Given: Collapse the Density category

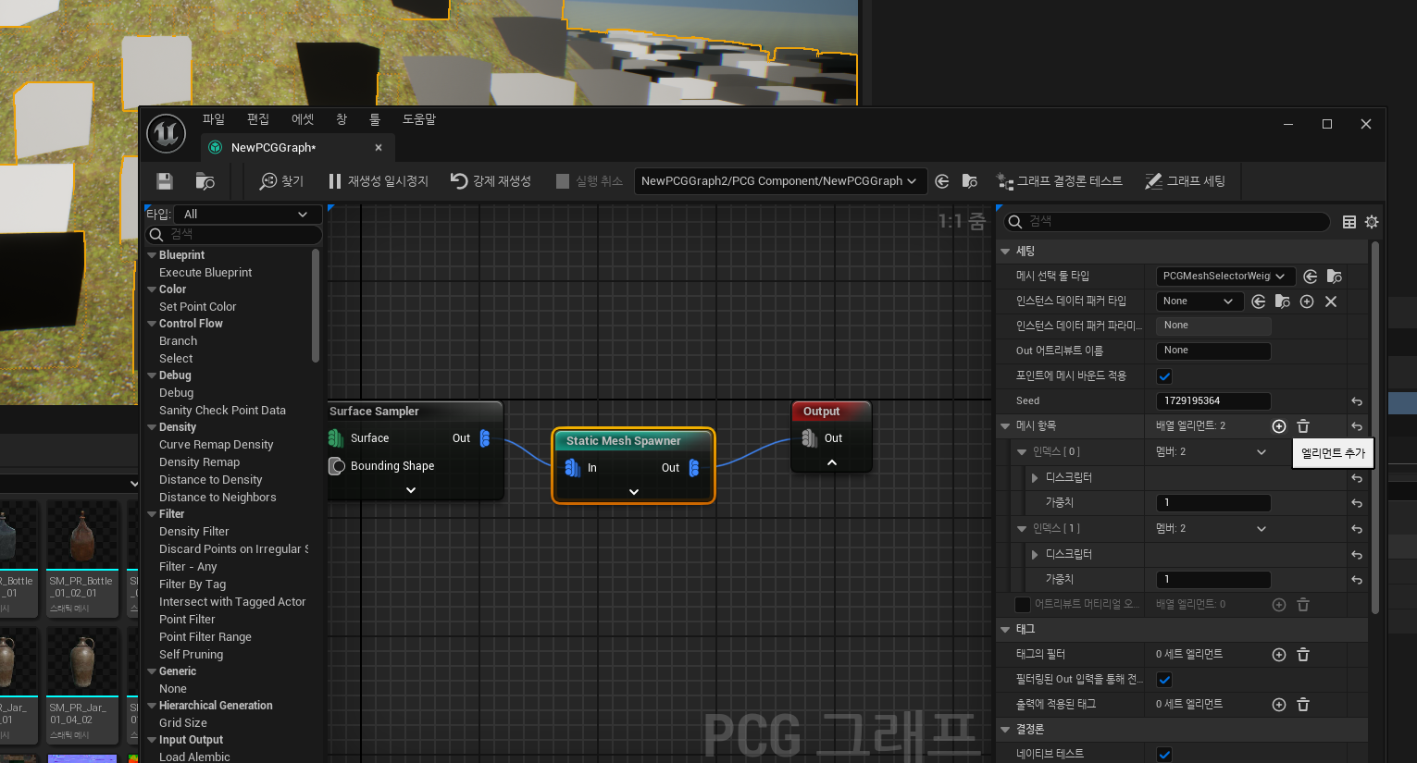Looking at the screenshot, I should (x=152, y=427).
